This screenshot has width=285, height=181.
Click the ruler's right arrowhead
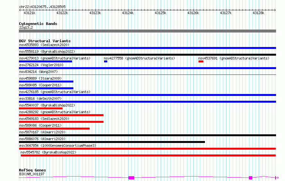pyautogui.click(x=275, y=10)
